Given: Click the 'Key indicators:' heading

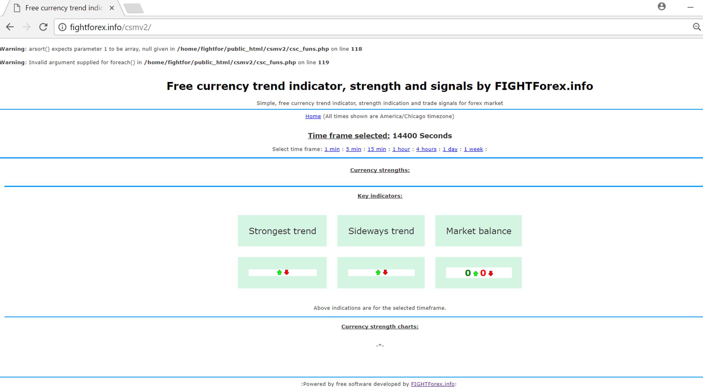Looking at the screenshot, I should coord(380,196).
